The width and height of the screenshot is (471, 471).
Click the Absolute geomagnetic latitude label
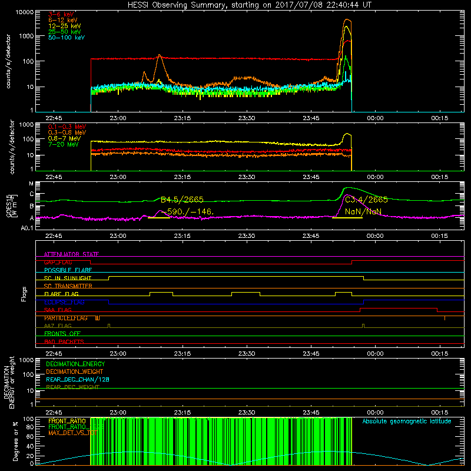pyautogui.click(x=407, y=422)
